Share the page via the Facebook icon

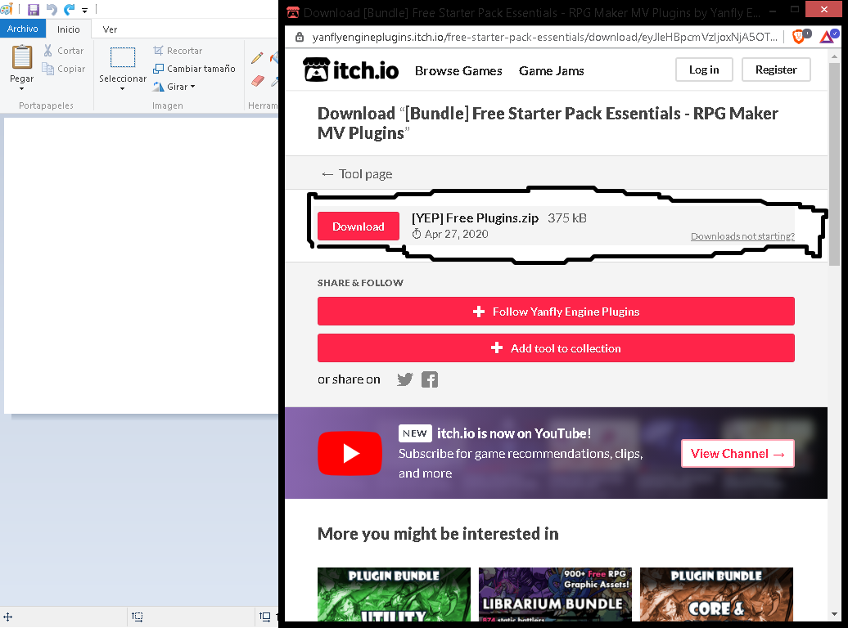pos(429,379)
